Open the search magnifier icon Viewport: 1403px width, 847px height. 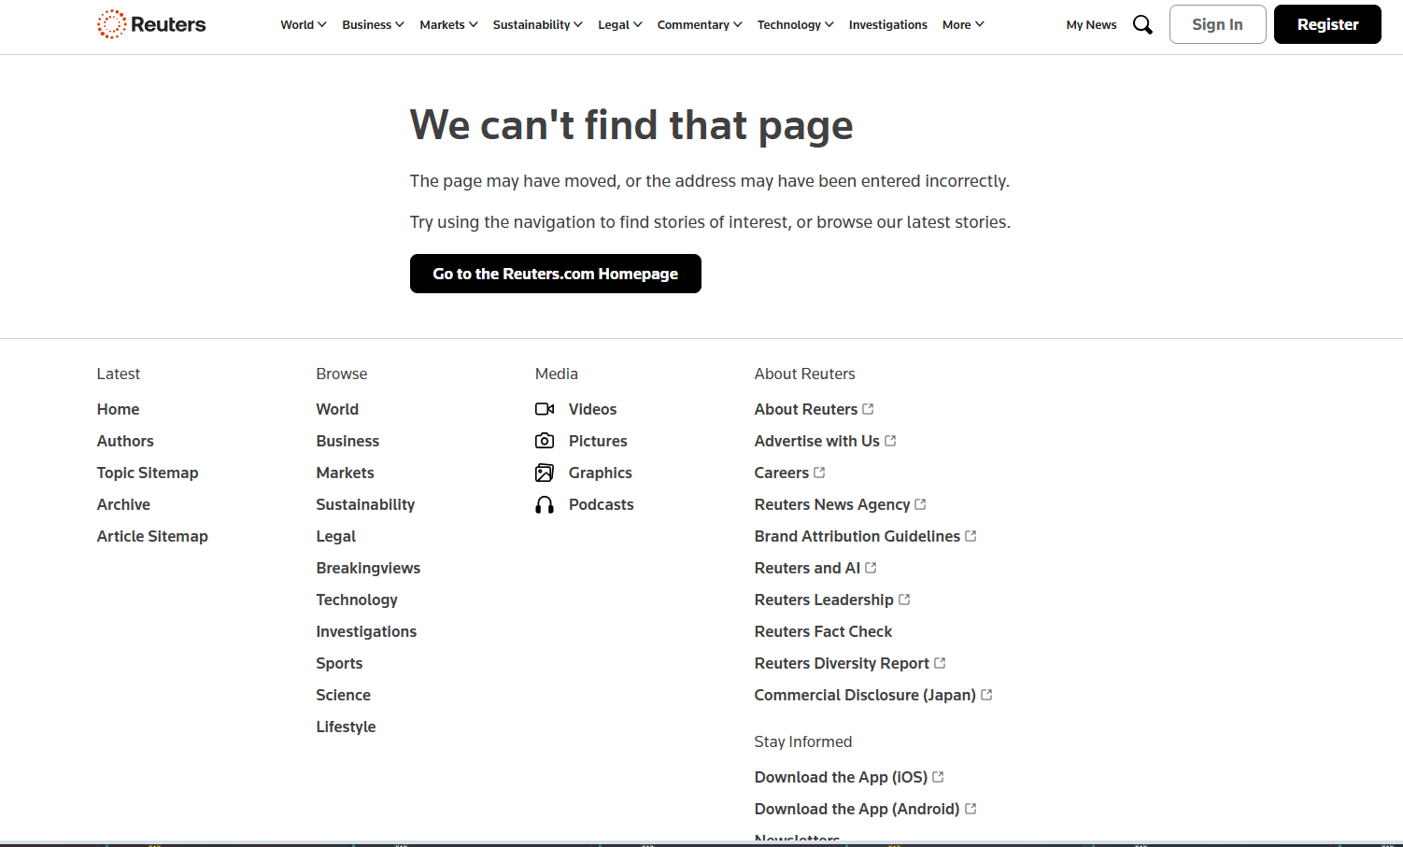(1142, 25)
